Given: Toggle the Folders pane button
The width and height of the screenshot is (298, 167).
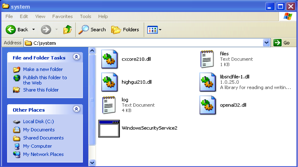Looking at the screenshot, I should (125, 30).
